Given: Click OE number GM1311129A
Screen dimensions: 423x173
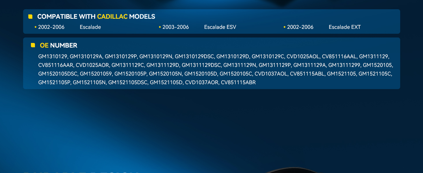Looking at the screenshot, I should 309,65.
